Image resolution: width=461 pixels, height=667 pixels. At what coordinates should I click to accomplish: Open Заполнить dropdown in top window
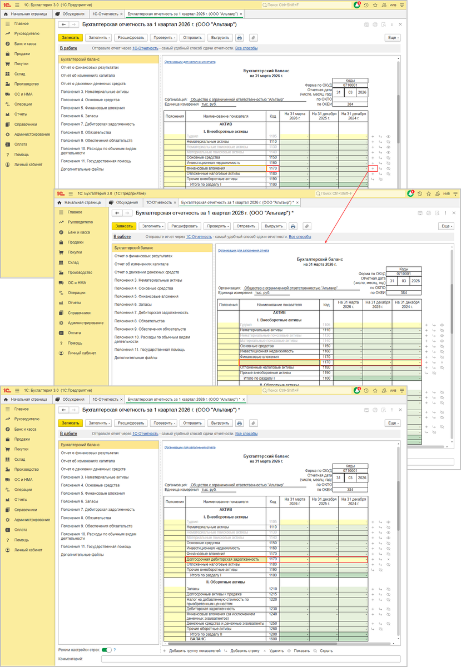(x=98, y=38)
